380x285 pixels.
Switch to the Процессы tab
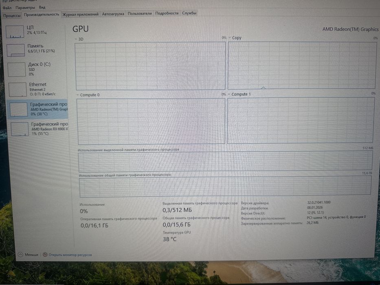tap(12, 15)
